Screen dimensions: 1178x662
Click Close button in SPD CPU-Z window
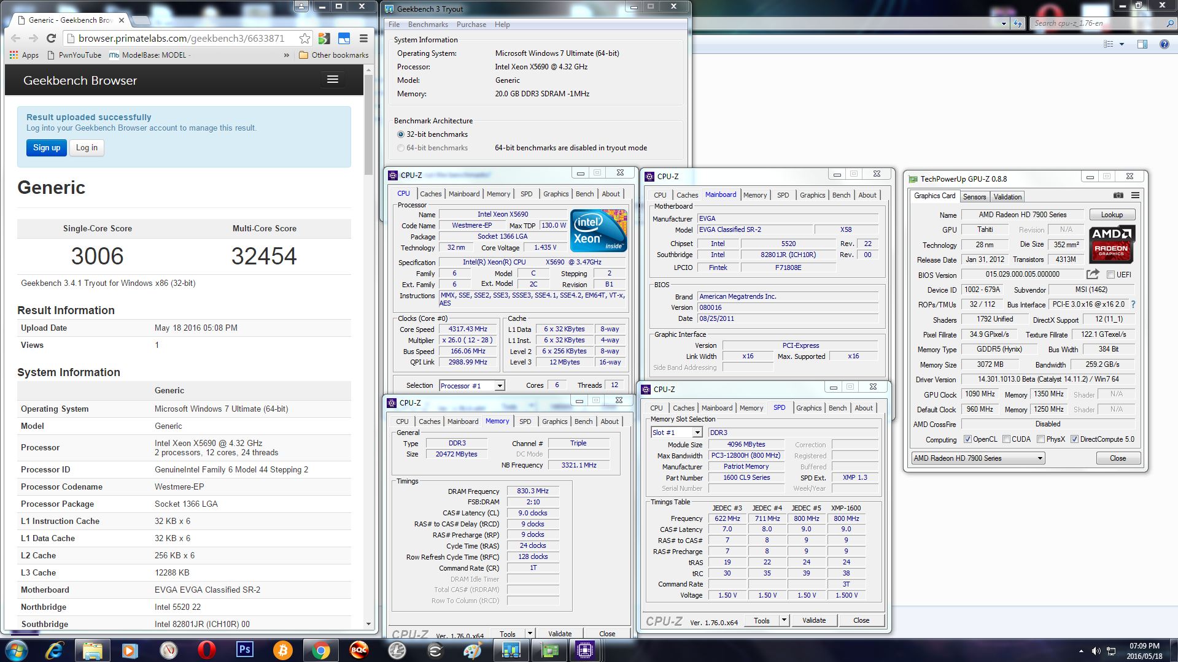(861, 620)
